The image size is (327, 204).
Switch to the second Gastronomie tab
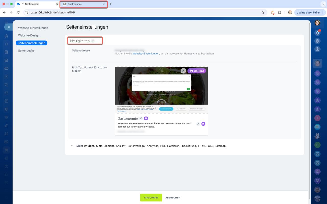(83, 4)
